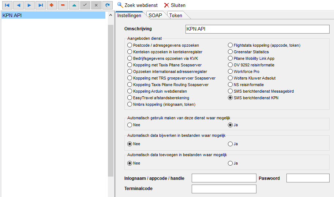Cancel edit with the gray X icon
The width and height of the screenshot is (334, 197).
point(96,5)
